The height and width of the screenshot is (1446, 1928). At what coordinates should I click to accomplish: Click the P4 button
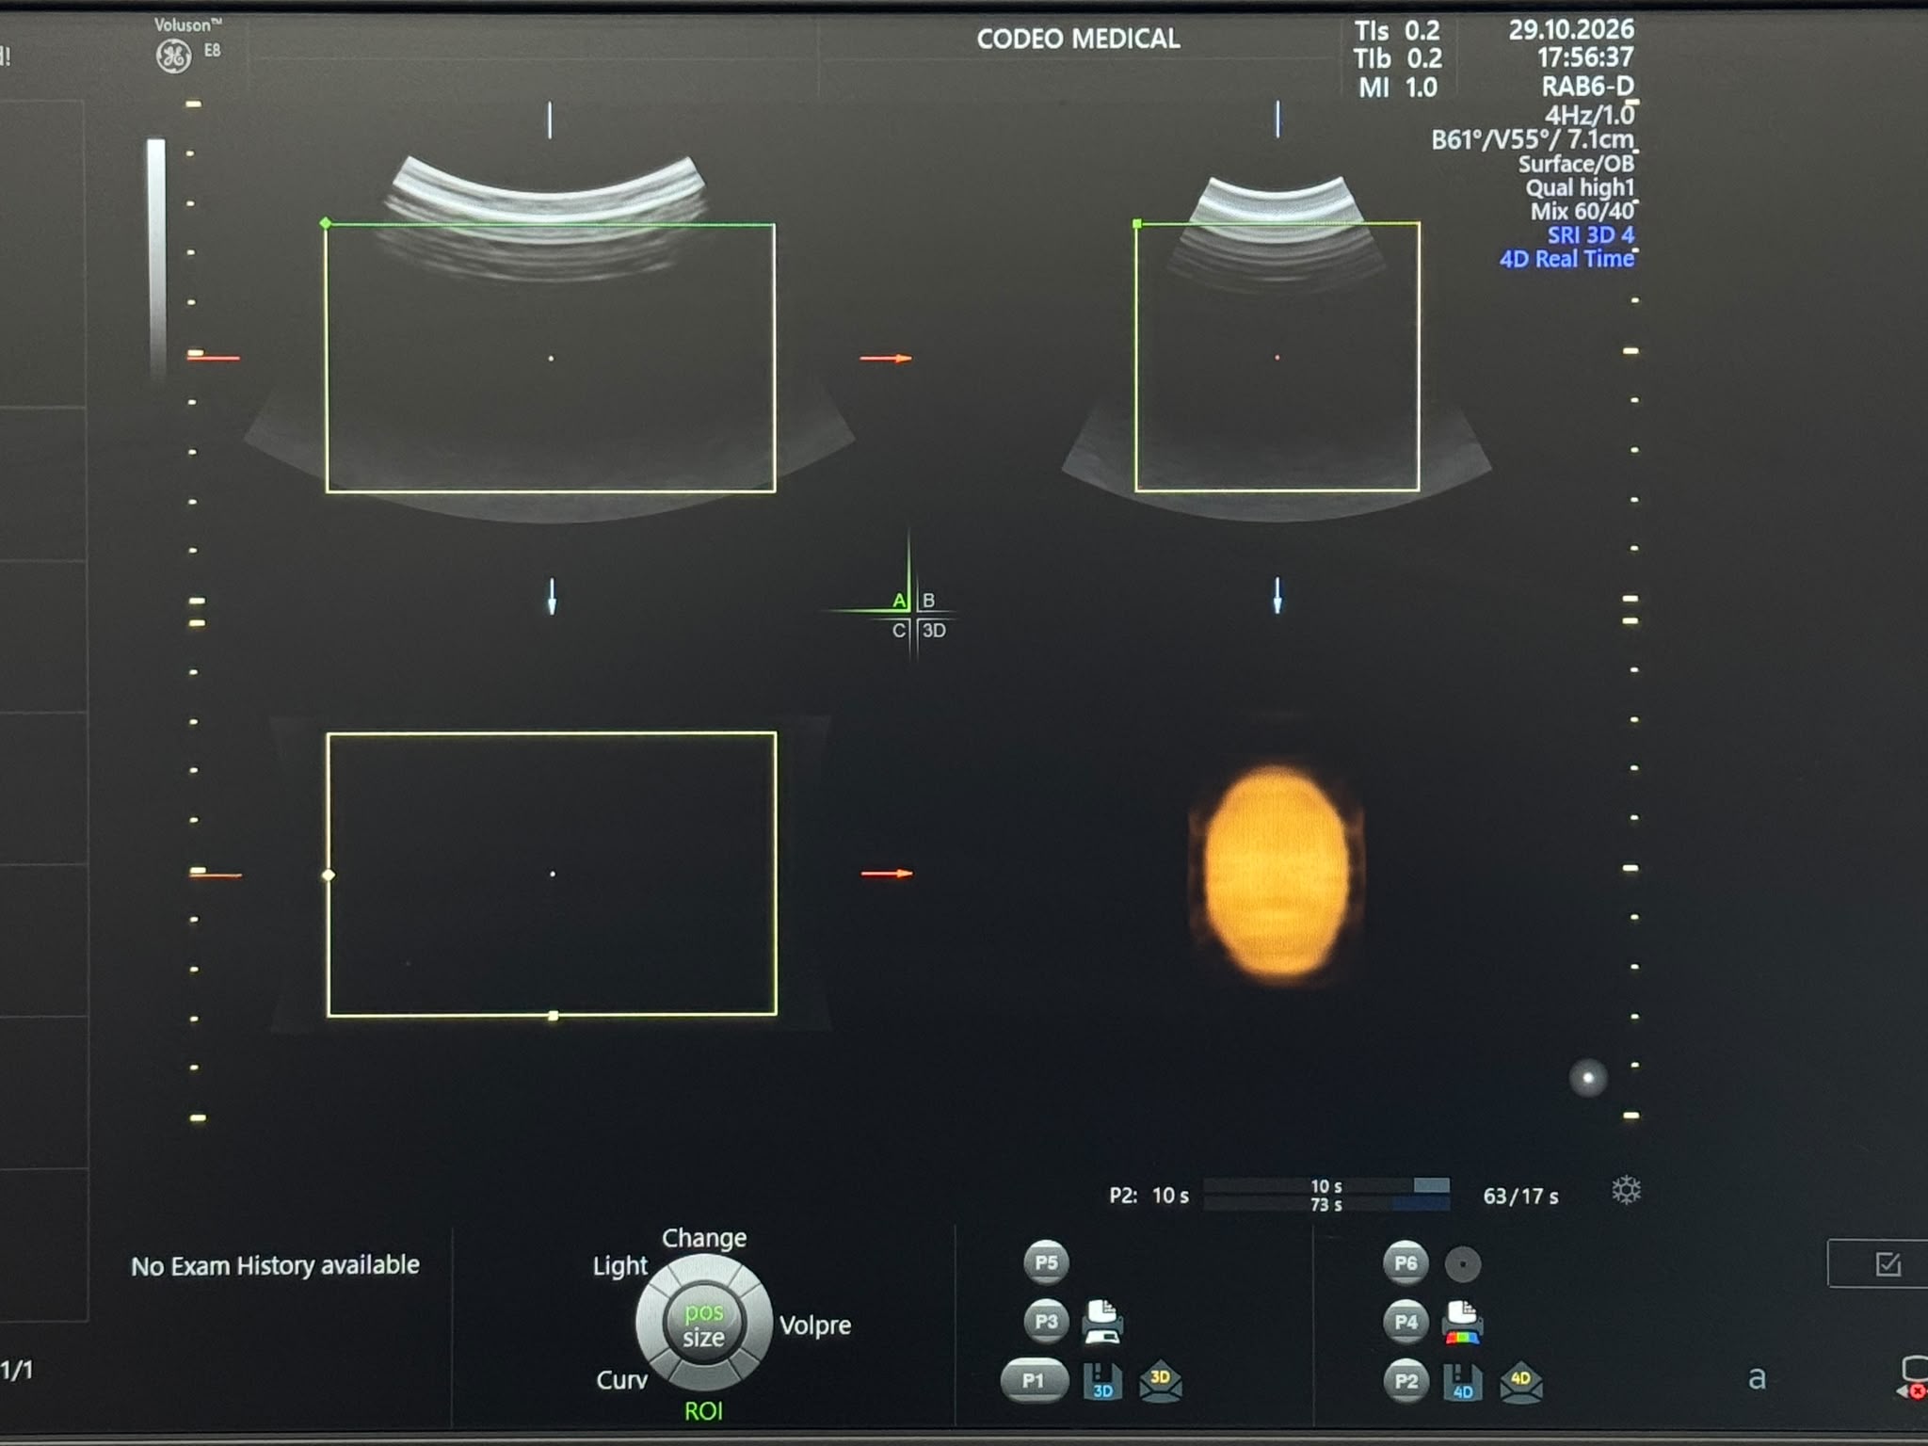(x=1406, y=1322)
